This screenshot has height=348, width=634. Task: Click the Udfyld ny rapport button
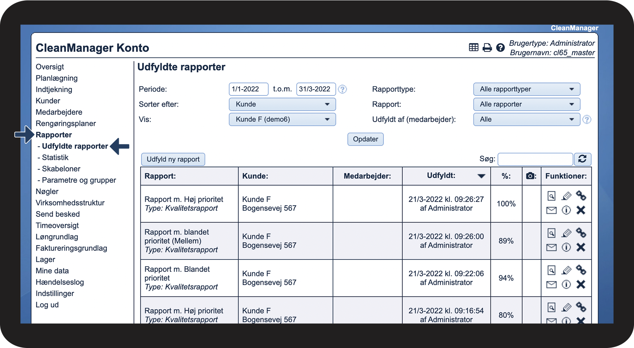pos(173,159)
